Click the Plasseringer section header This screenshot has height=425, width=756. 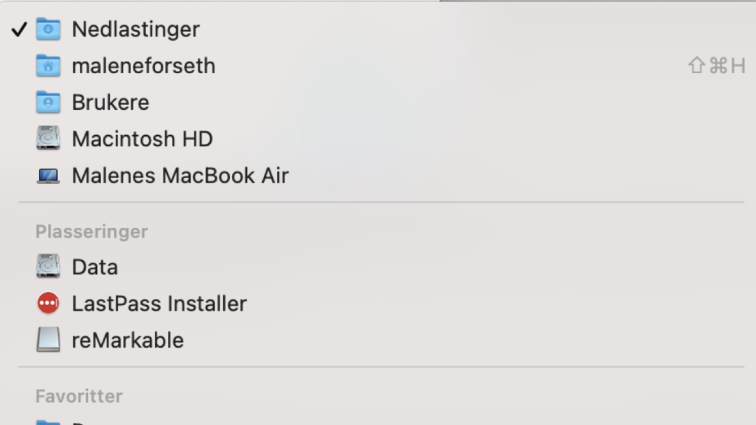92,231
